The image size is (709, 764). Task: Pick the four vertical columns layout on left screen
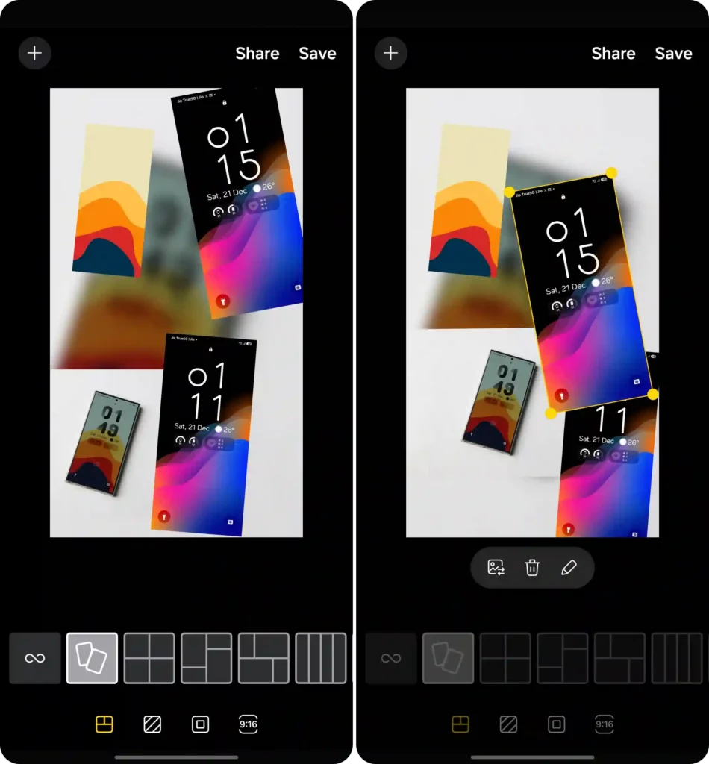(x=321, y=658)
